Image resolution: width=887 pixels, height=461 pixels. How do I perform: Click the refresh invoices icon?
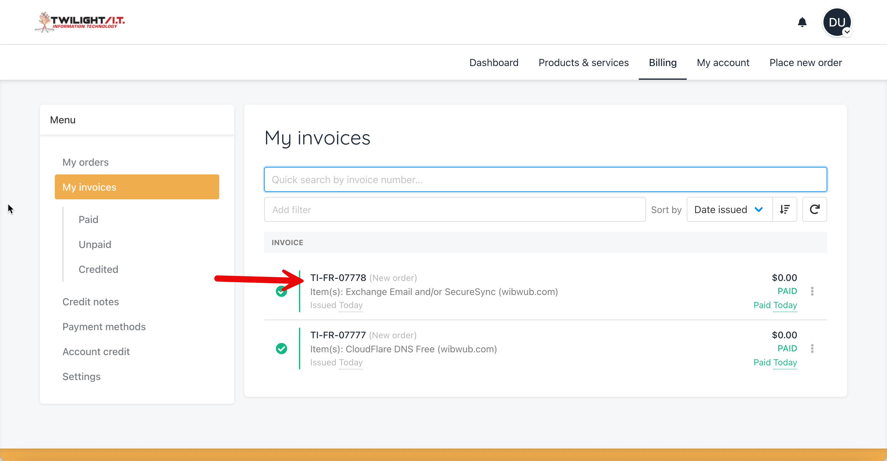(x=814, y=209)
